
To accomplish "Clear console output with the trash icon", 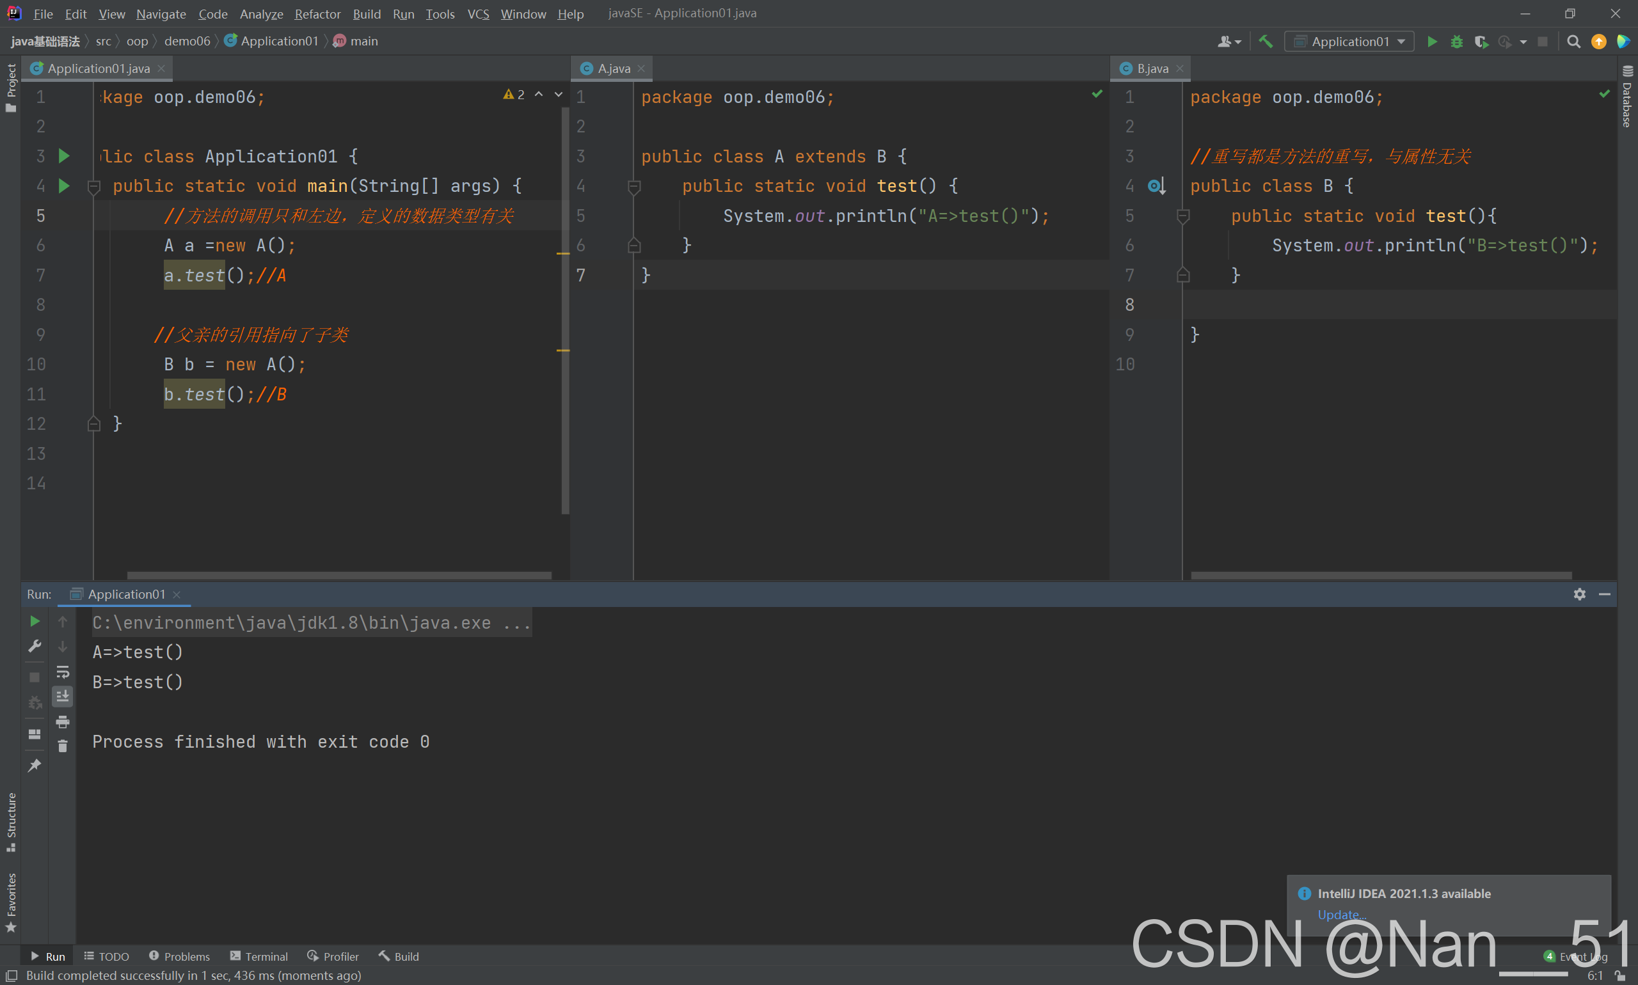I will click(x=63, y=746).
